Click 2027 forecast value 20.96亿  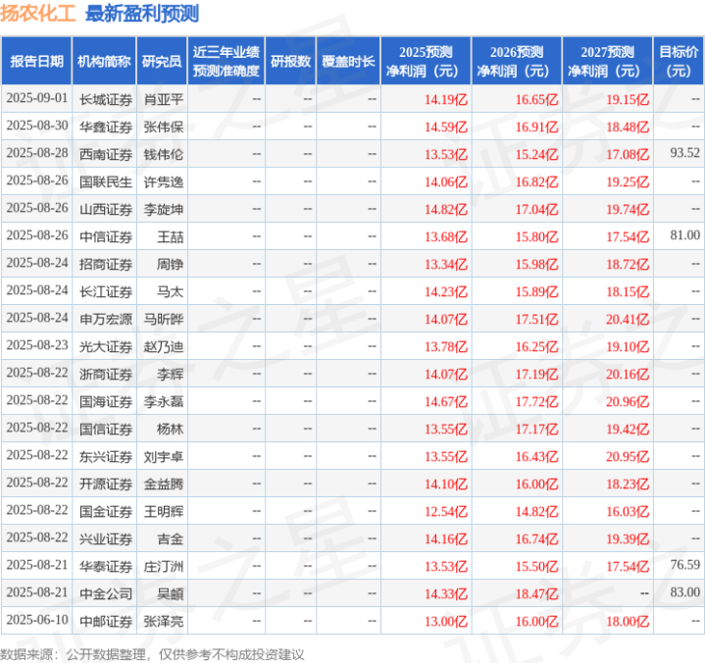tap(628, 401)
